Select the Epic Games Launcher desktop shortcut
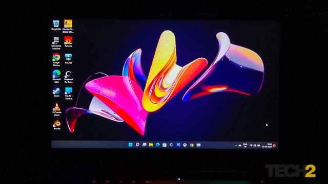Image resolution: width=328 pixels, height=184 pixels. (56, 43)
